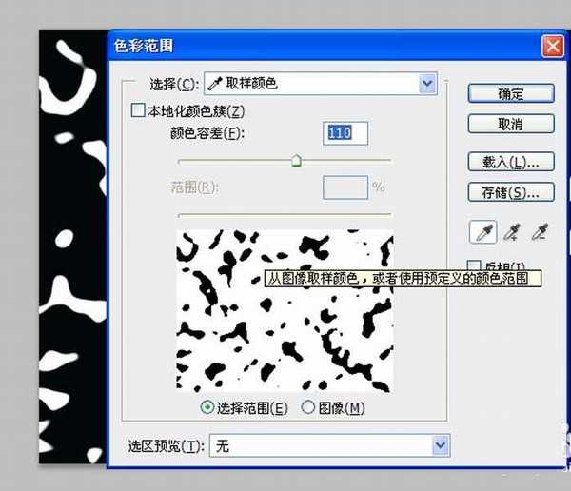Click the 确定 button to confirm
The image size is (571, 491).
tap(511, 93)
